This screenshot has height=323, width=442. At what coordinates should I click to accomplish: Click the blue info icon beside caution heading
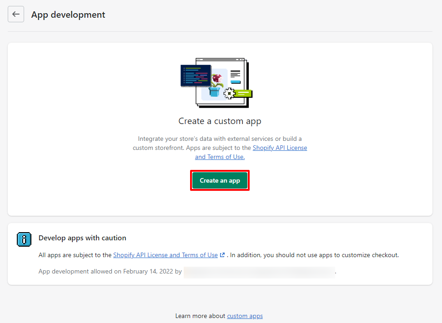tap(24, 239)
